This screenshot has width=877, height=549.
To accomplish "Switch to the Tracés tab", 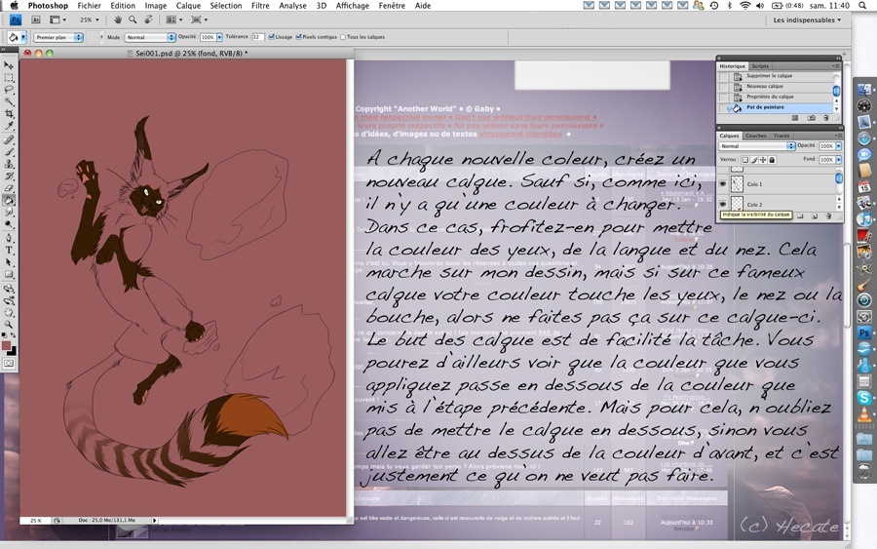I will [x=782, y=136].
